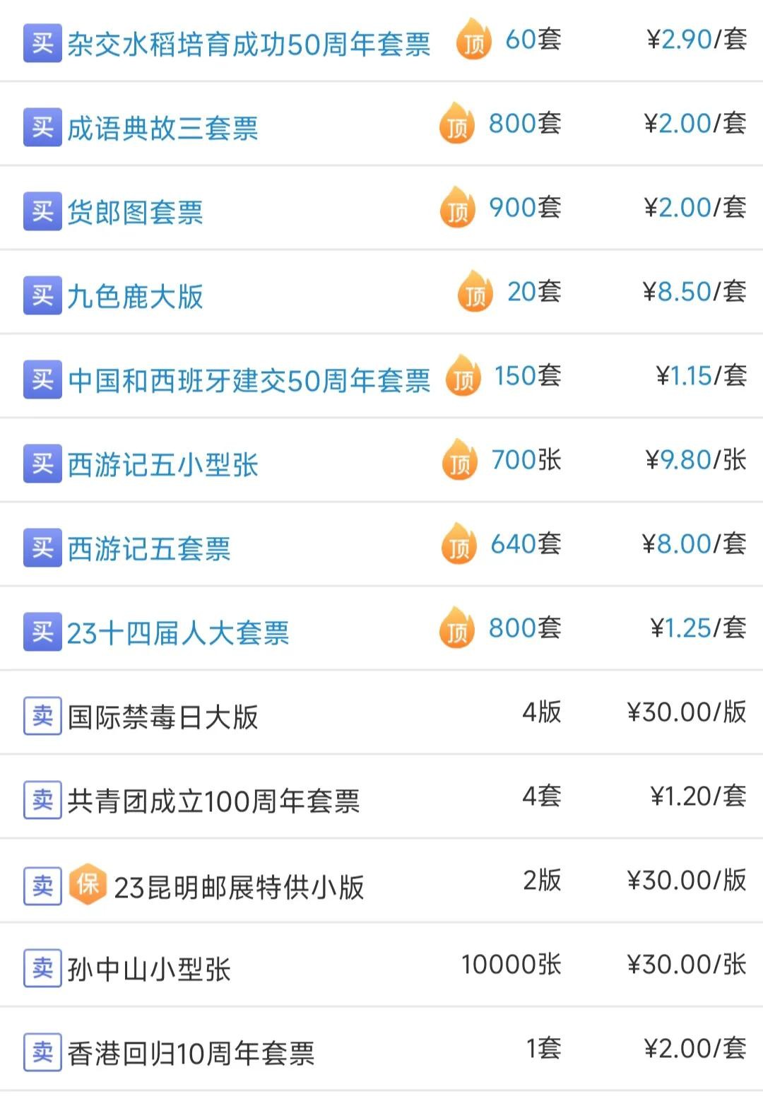Click the 900套 quantity on 货郎图套票
Viewport: 763px width, 1106px height.
pos(525,208)
